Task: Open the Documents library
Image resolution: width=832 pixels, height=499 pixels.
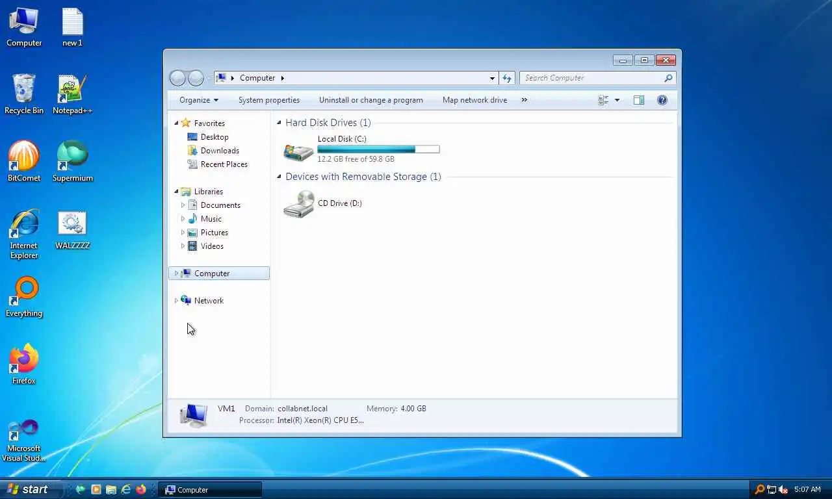Action: (x=220, y=205)
